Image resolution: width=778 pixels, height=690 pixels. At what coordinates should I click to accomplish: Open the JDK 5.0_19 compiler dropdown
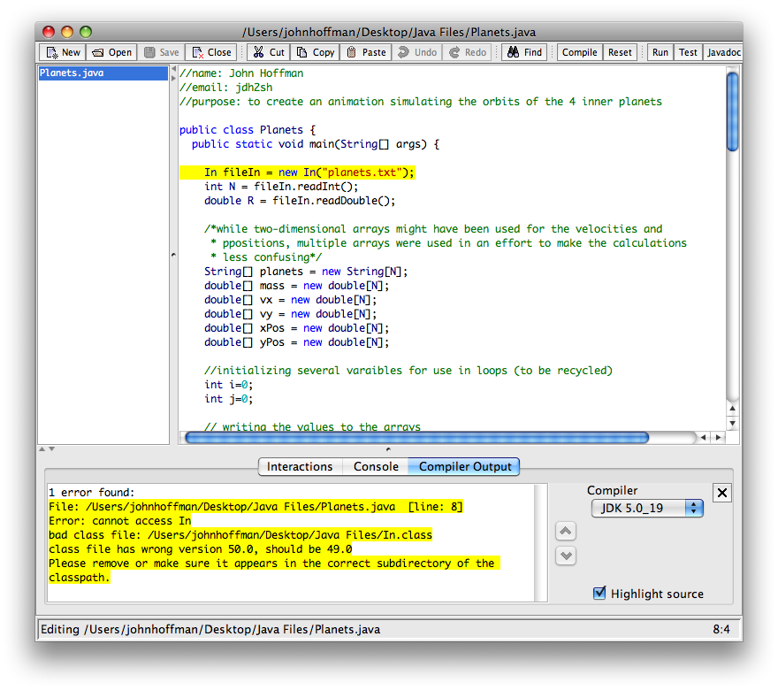[647, 509]
